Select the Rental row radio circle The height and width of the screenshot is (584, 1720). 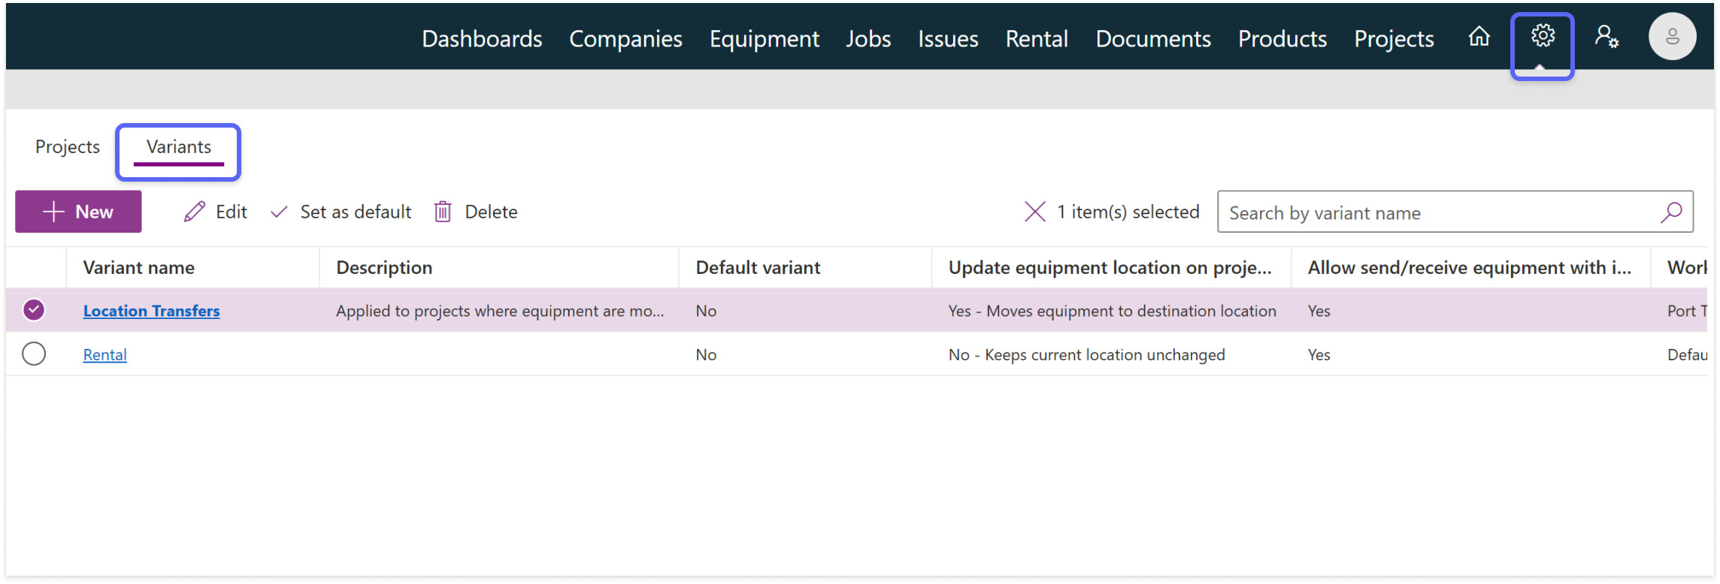tap(34, 354)
